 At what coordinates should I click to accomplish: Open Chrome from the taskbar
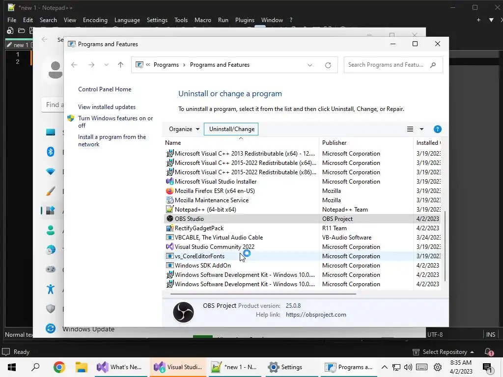[x=59, y=367]
